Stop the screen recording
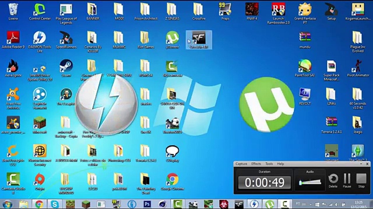This screenshot has height=209, width=373. coord(361,180)
